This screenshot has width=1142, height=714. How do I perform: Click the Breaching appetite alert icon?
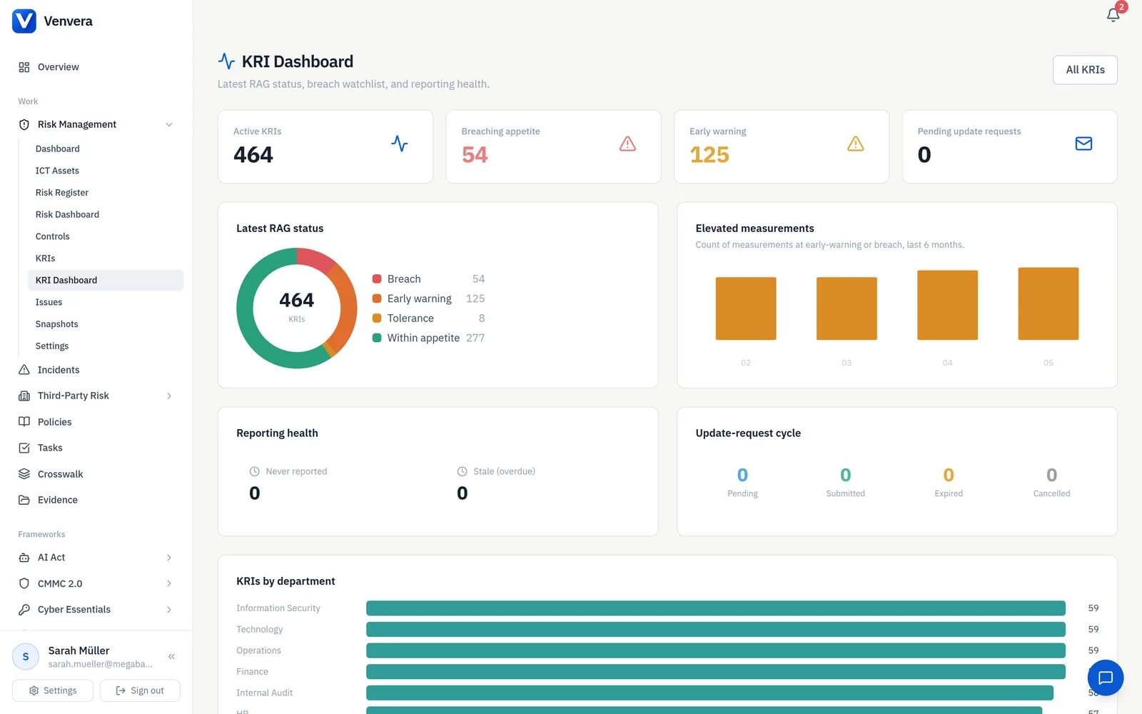point(627,144)
